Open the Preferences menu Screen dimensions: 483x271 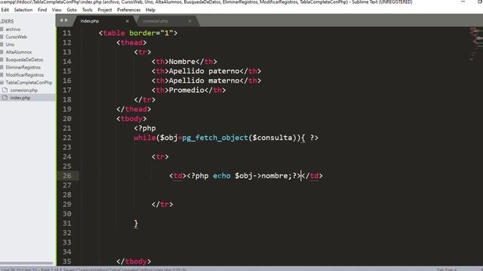pyautogui.click(x=128, y=10)
